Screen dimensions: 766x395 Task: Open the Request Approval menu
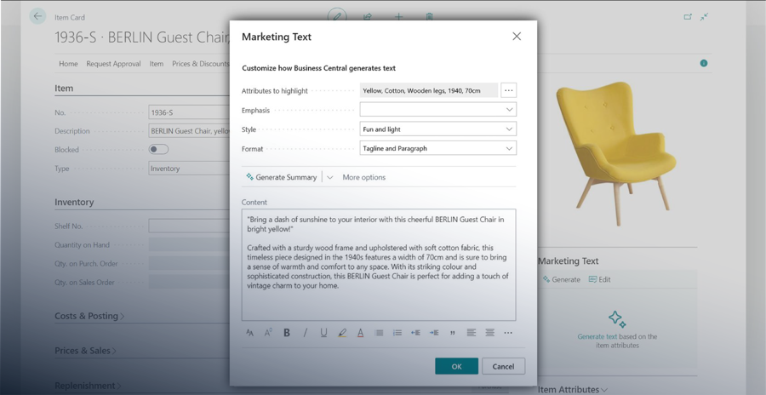[x=113, y=64]
